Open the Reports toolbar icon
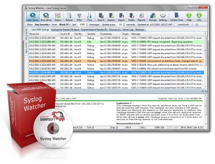This screenshot has width=215, height=164. (x=141, y=17)
